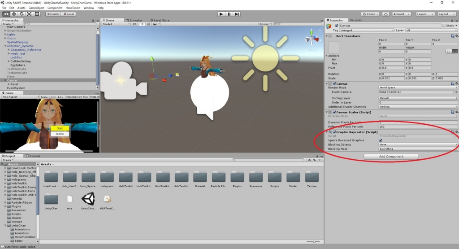459x249 pixels.
Task: Open the HoloToolkit menu
Action: [x=73, y=8]
